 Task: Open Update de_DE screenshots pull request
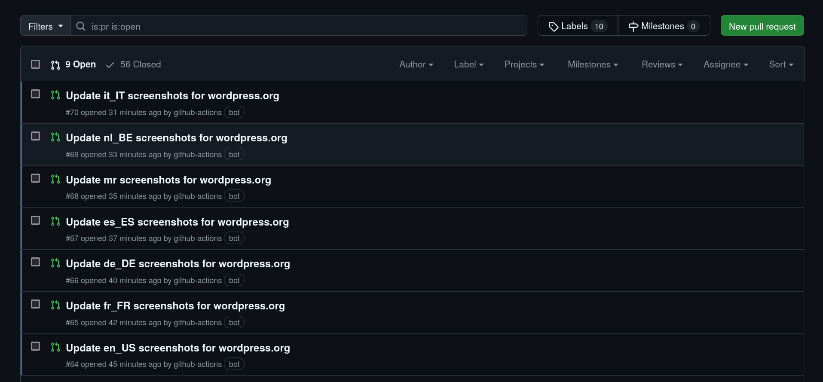click(178, 264)
